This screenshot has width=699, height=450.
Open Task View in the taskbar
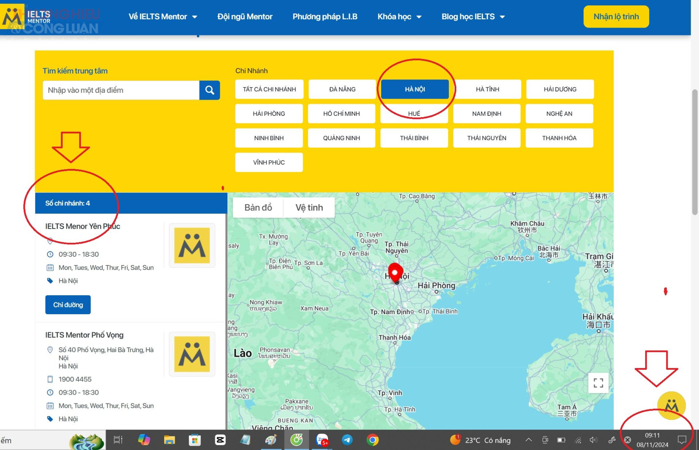point(118,440)
